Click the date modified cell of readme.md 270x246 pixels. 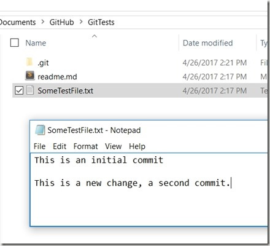coord(215,77)
